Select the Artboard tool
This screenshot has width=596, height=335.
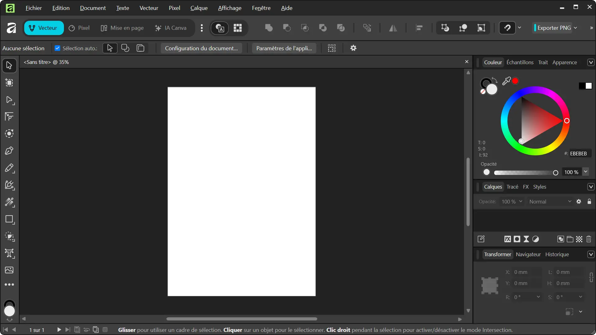pyautogui.click(x=9, y=83)
